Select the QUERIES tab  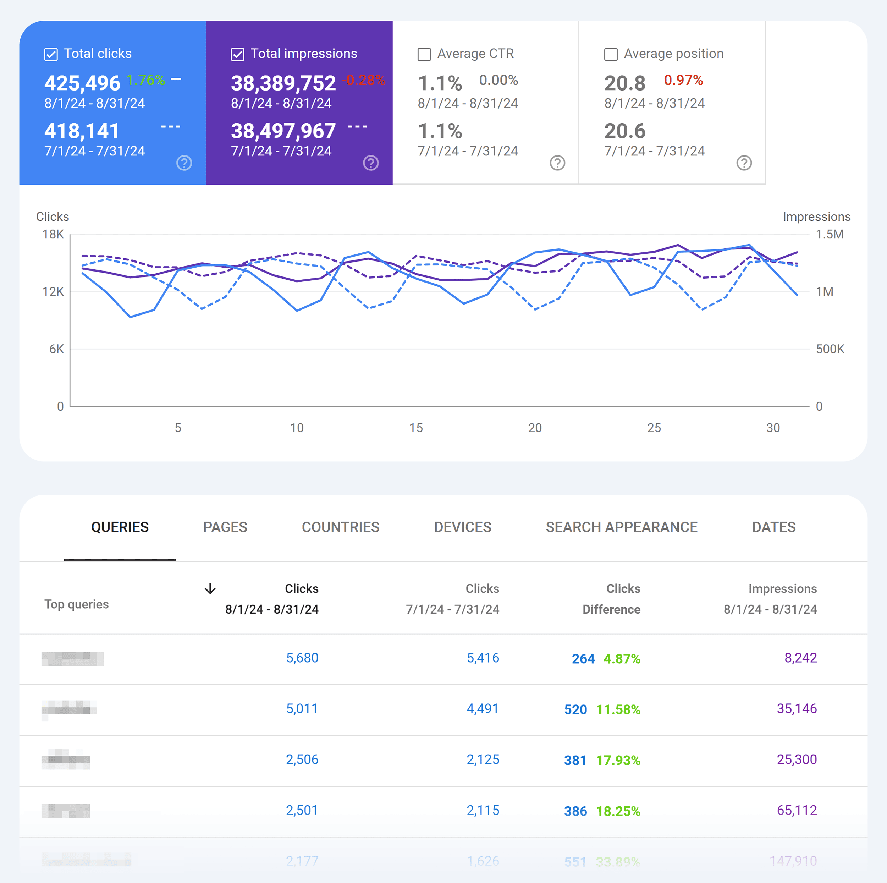tap(120, 527)
